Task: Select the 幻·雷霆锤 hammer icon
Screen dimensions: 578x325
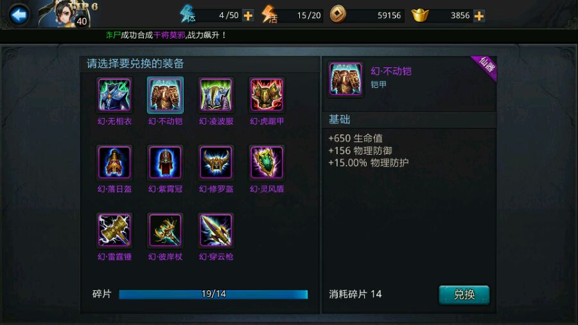Action: (x=114, y=231)
